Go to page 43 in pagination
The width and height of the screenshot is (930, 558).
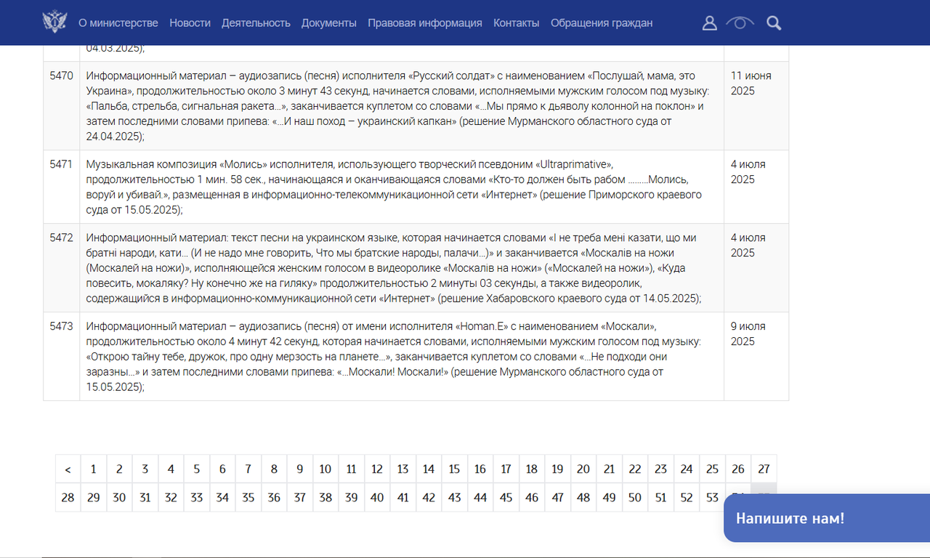coord(454,498)
